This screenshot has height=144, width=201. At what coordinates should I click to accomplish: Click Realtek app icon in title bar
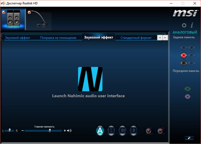[x=3, y=3]
